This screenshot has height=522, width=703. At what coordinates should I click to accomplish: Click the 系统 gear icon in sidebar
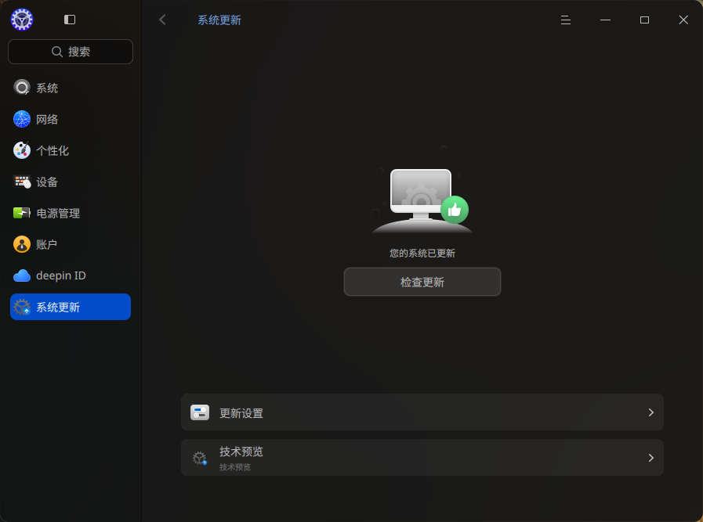pos(21,88)
